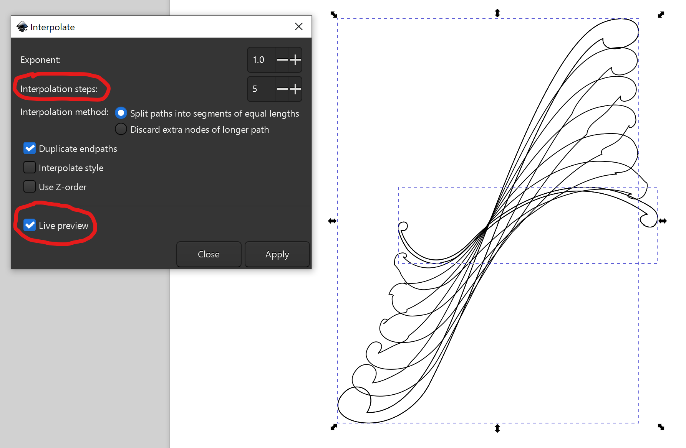Click the Exponent label
Viewport: 686px width, 448px height.
40,60
